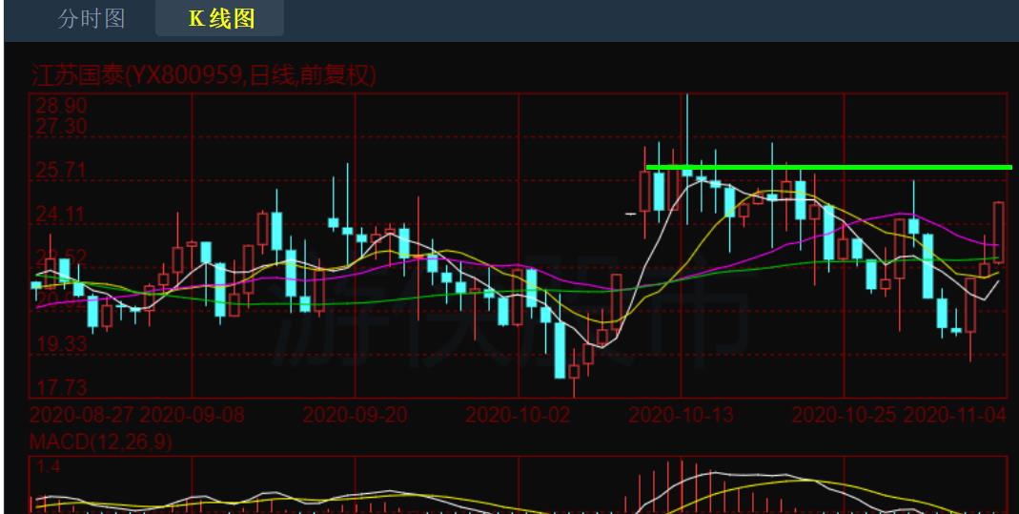This screenshot has width=1019, height=514.
Task: Click the green horizontal resistance line
Action: [829, 168]
